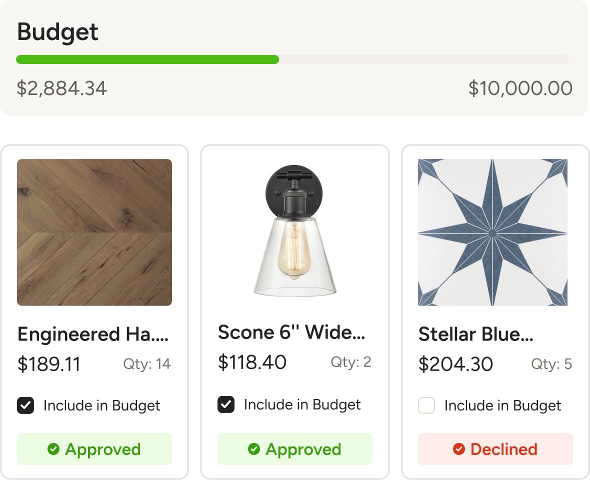Open the blue star tile product image
590x480 pixels.
click(492, 232)
